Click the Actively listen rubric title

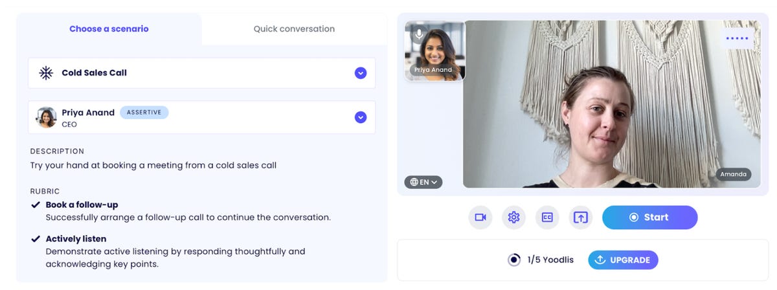[x=76, y=239]
